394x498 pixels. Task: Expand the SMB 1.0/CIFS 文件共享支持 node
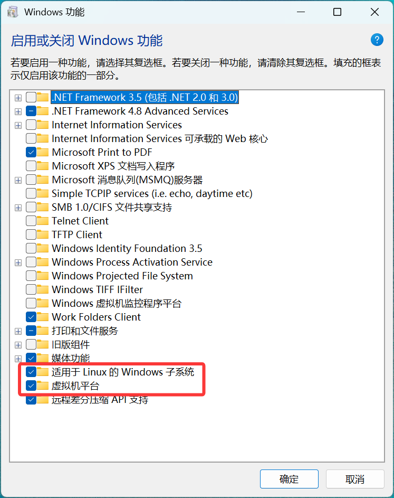[18, 208]
